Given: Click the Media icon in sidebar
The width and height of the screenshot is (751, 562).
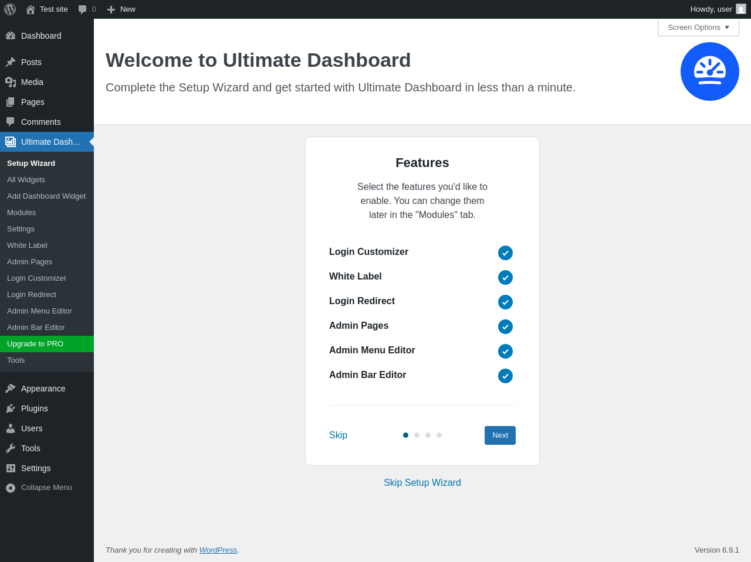Looking at the screenshot, I should [x=11, y=82].
